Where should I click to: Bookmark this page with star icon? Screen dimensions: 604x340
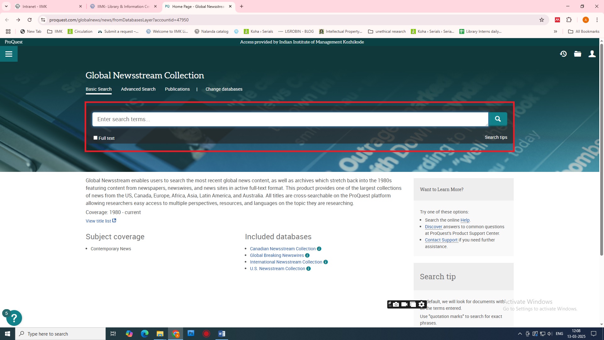(542, 20)
